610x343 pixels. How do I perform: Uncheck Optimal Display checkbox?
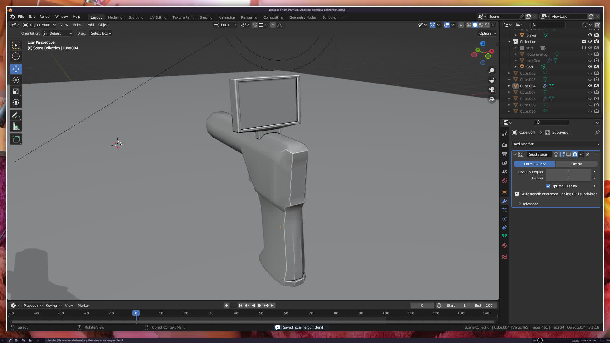tap(548, 186)
